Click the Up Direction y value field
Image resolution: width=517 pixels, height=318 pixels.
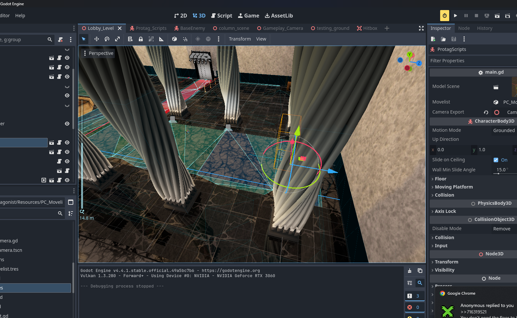coord(492,150)
